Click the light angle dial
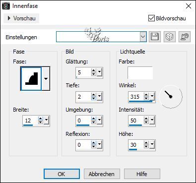 tap(171, 97)
